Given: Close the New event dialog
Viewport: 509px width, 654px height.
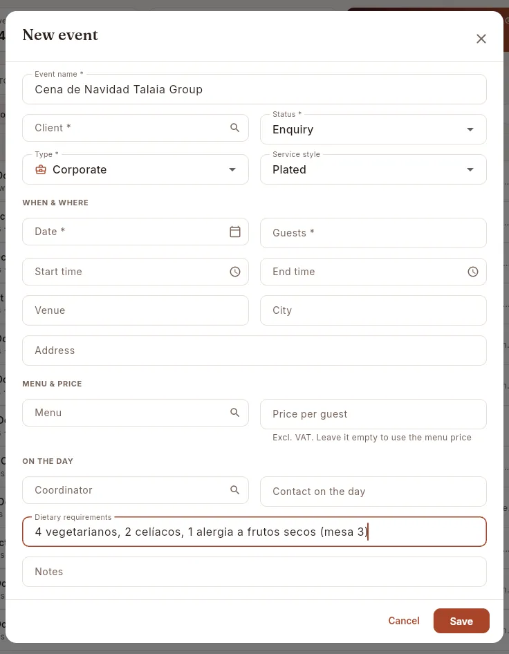Looking at the screenshot, I should [481, 39].
